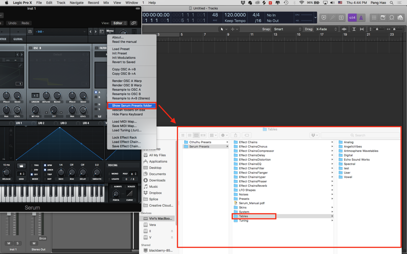The height and width of the screenshot is (254, 407).
Task: Enable LFO TRIP checkbox
Action: coord(45,174)
